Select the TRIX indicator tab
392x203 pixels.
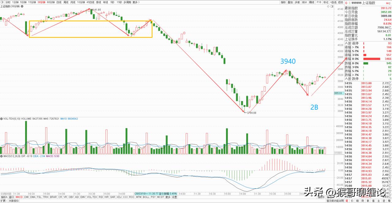pyautogui.click(x=46, y=197)
